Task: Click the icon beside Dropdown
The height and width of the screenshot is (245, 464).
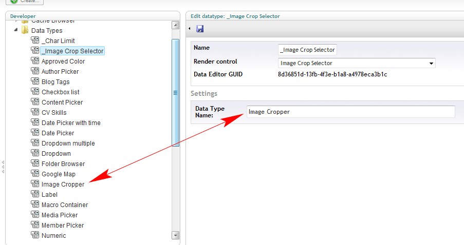Action: point(35,153)
